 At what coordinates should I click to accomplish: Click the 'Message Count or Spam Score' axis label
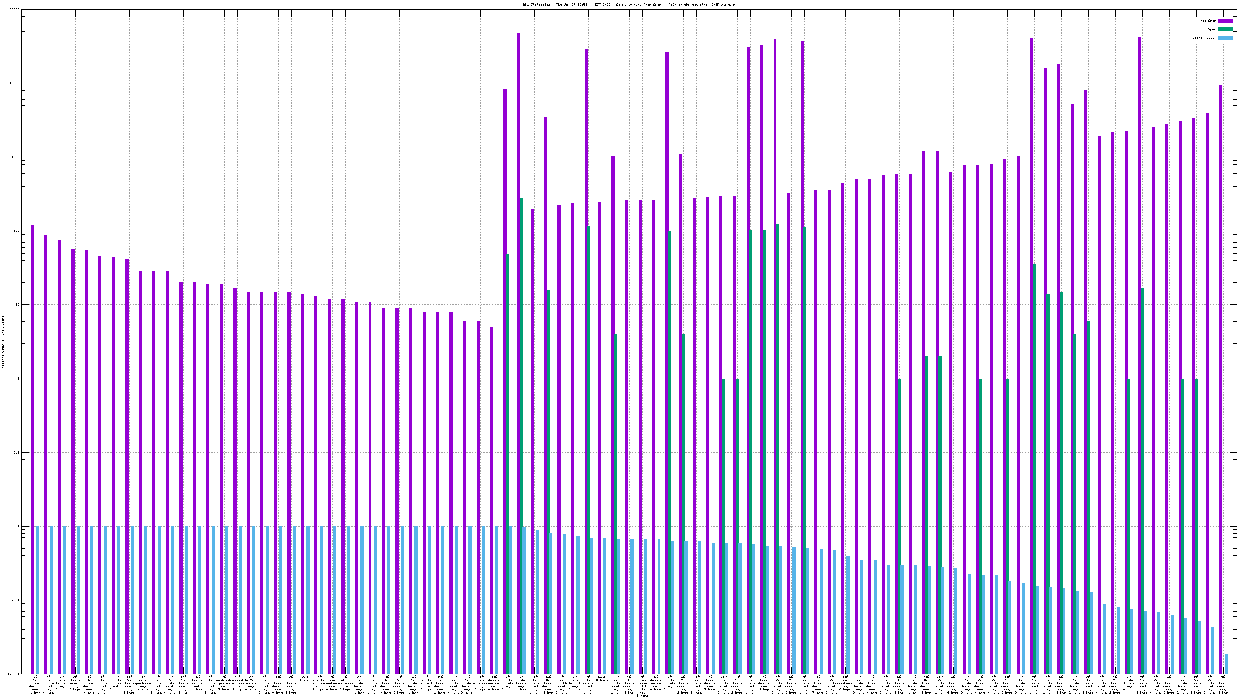coord(3,342)
